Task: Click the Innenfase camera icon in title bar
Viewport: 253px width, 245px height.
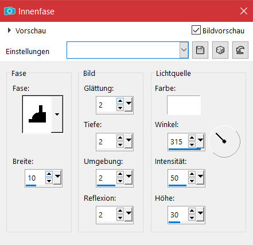Action: pyautogui.click(x=10, y=11)
